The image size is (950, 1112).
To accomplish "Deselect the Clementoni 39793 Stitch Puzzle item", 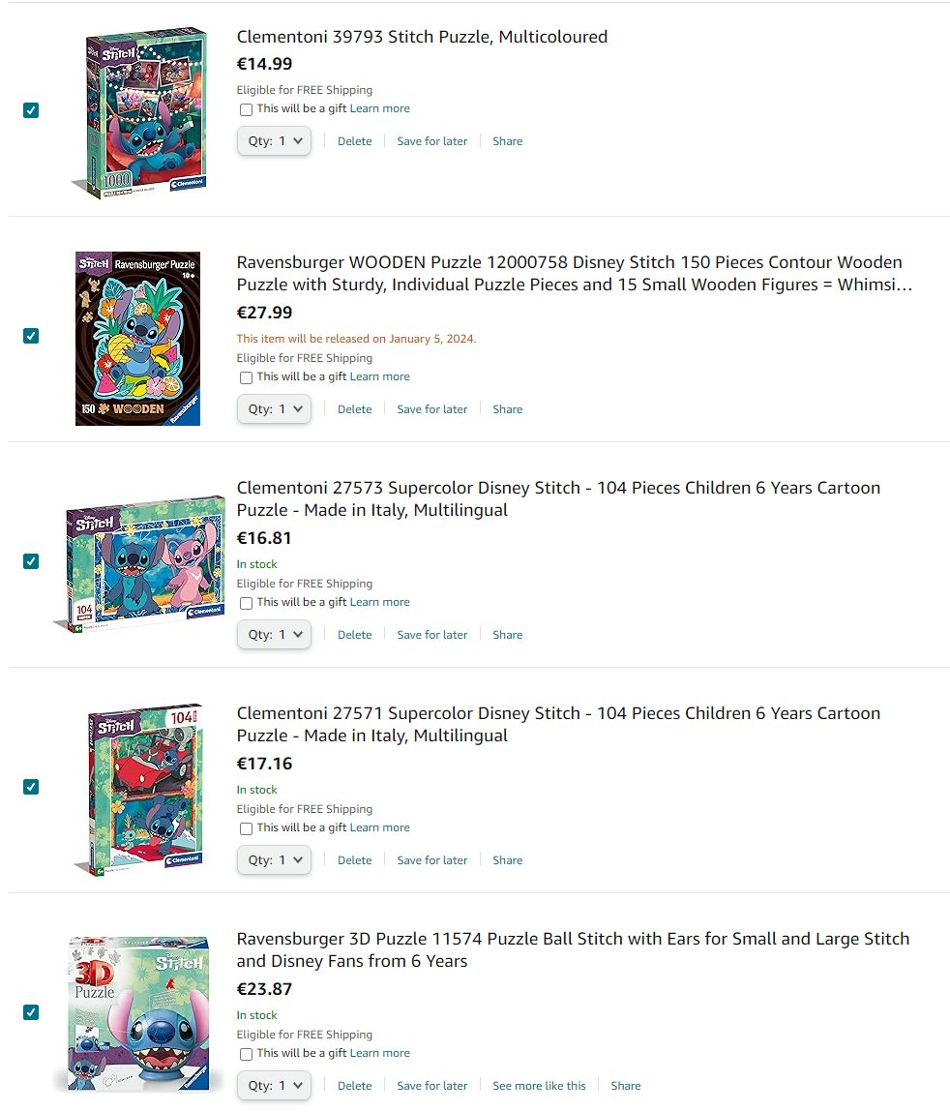I will tap(31, 110).
